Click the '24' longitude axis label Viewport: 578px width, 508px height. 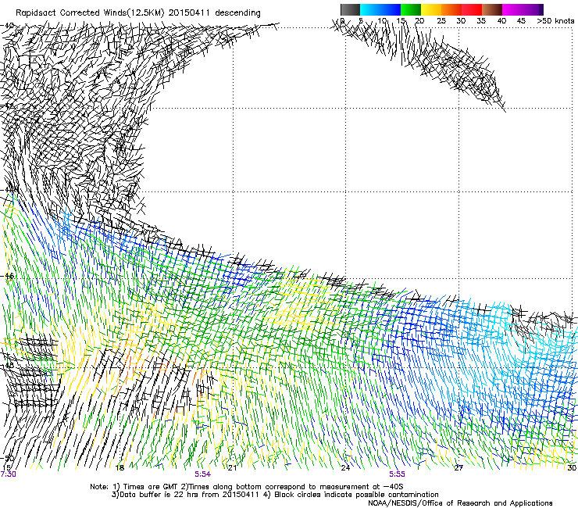pos(345,468)
